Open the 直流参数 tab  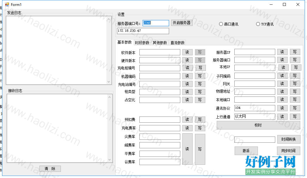coord(178,43)
